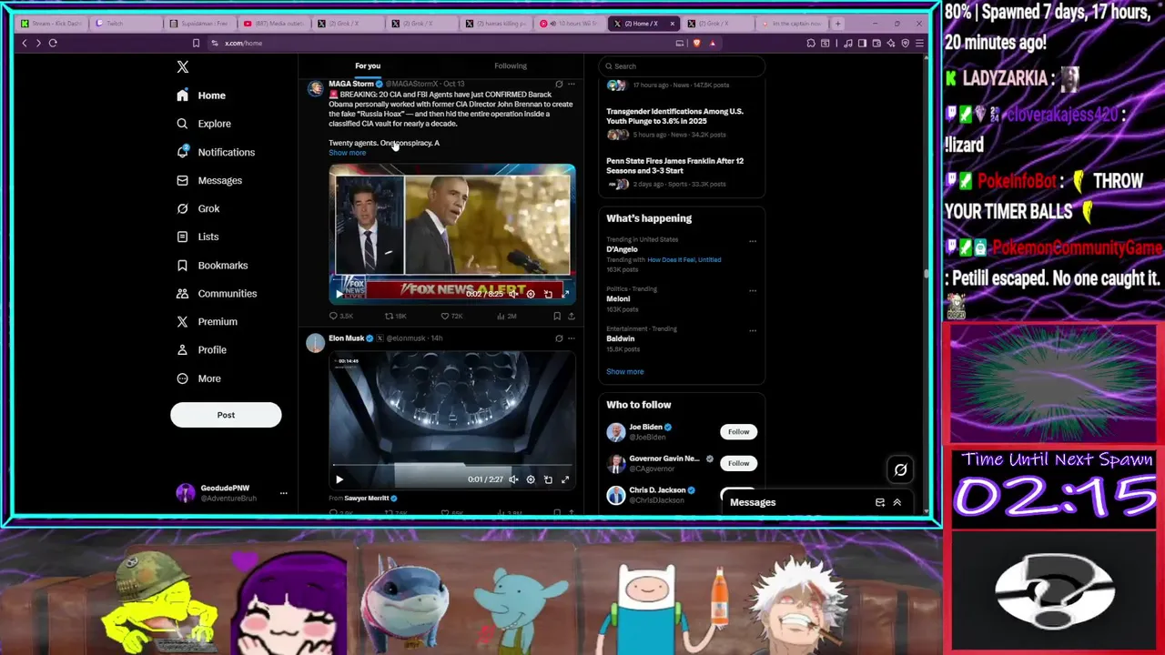The width and height of the screenshot is (1165, 655).
Task: Close the Home / X browser tab
Action: (x=673, y=24)
